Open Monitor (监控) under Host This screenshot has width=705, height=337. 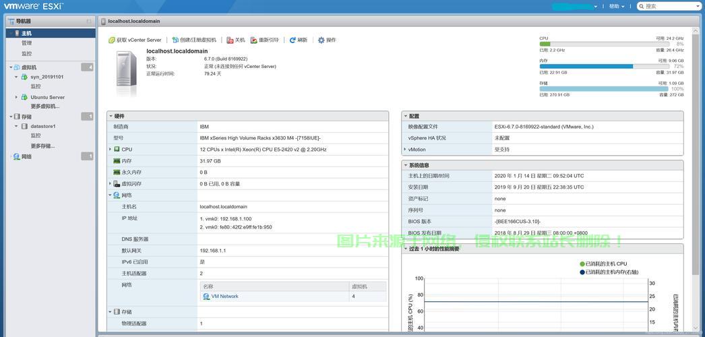pyautogui.click(x=26, y=53)
